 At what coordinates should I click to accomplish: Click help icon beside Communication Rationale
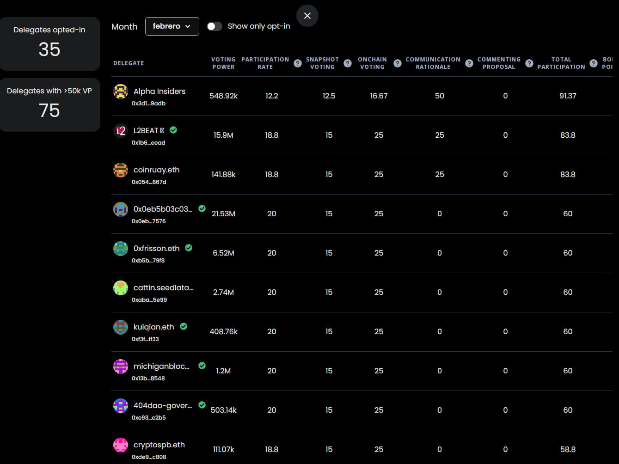(x=469, y=63)
